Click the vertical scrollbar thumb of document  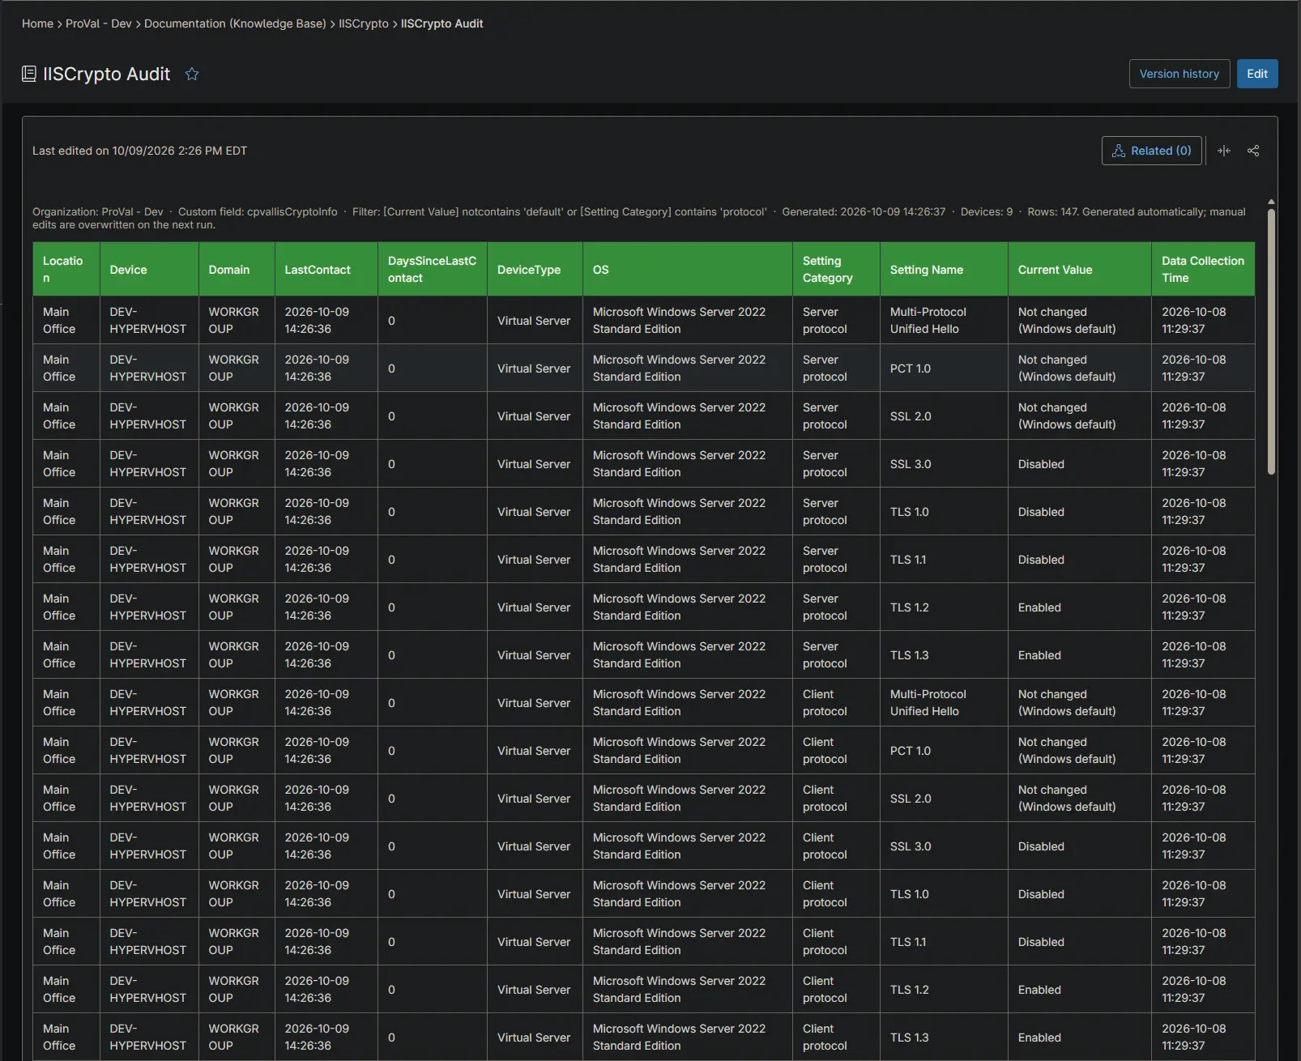(1271, 342)
